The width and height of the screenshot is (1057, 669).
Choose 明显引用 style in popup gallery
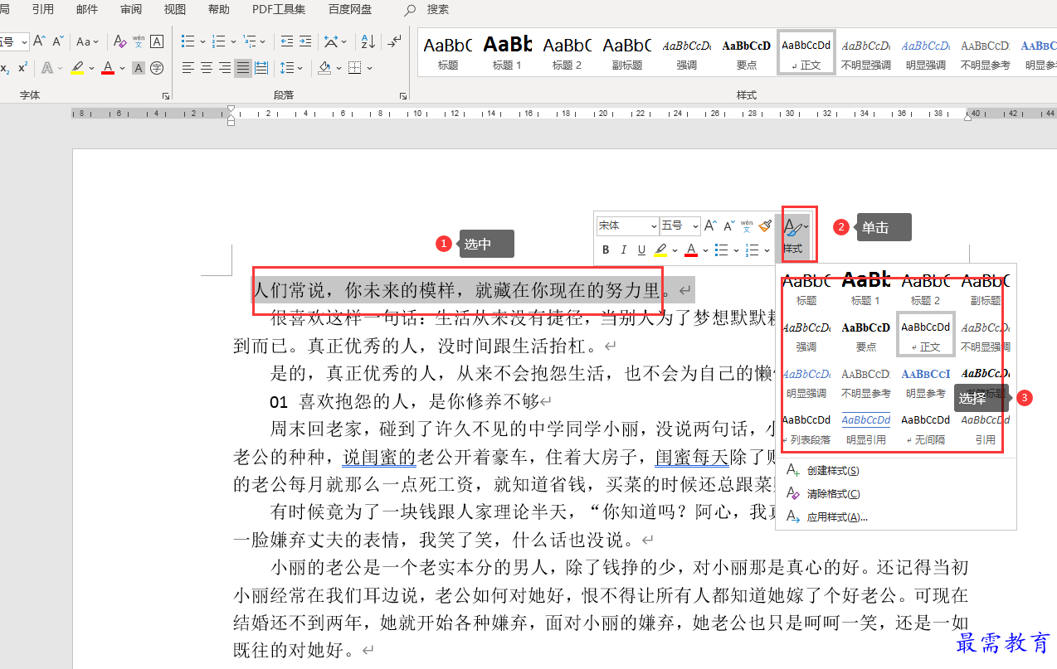pos(866,427)
